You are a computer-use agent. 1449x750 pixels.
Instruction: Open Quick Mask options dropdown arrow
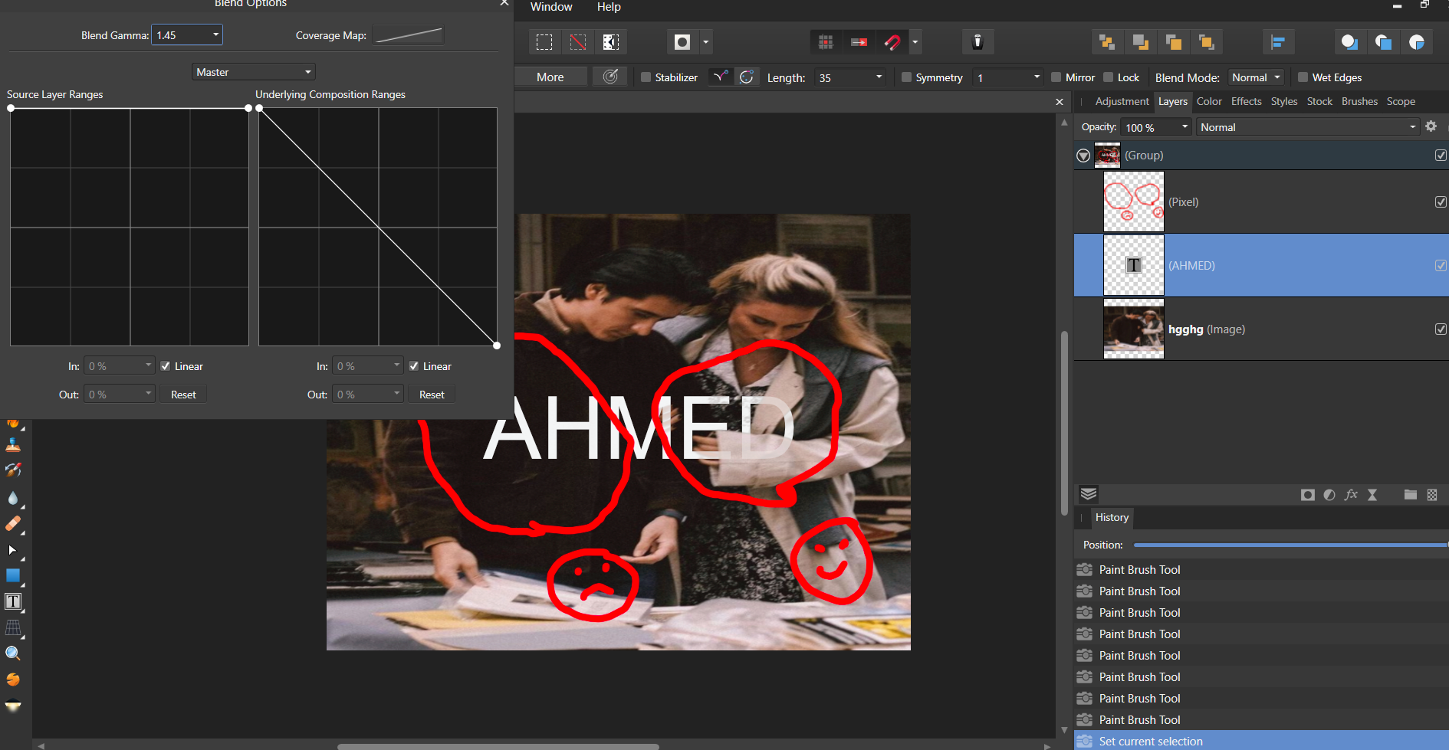click(x=706, y=42)
